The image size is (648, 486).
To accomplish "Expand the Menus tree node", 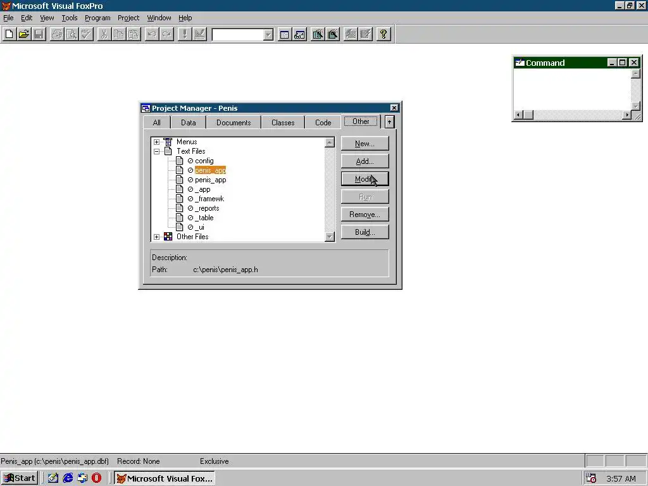I will [x=157, y=142].
